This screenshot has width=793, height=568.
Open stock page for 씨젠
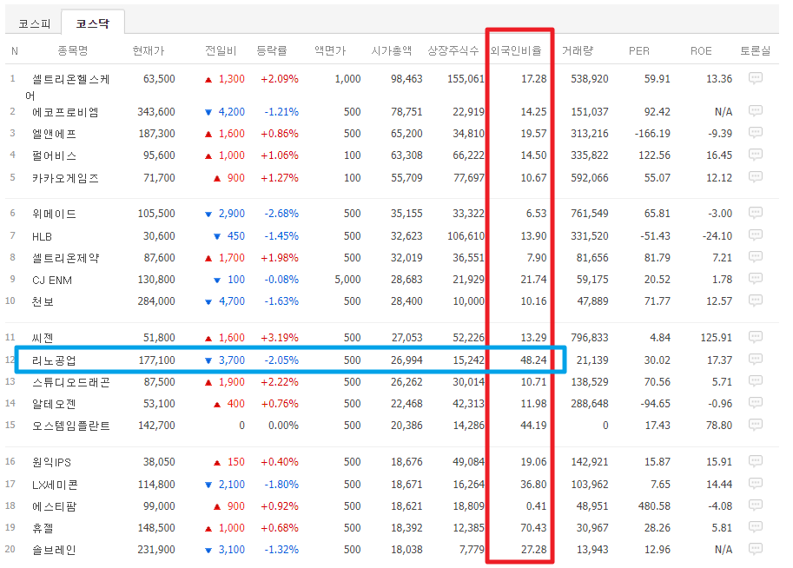click(43, 338)
